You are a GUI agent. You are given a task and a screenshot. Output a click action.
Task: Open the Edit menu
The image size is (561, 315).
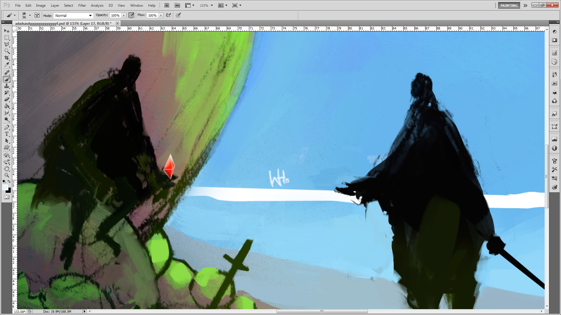click(28, 6)
